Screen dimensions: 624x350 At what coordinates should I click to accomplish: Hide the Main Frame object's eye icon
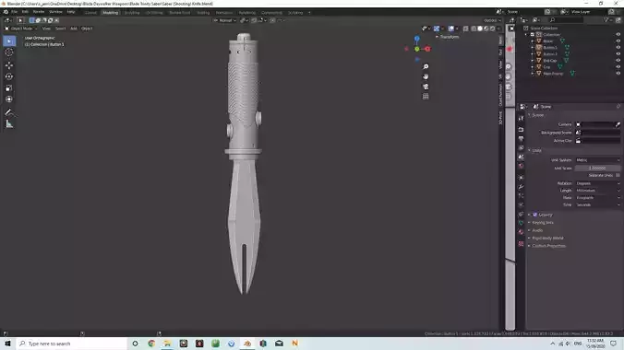pyautogui.click(x=618, y=74)
